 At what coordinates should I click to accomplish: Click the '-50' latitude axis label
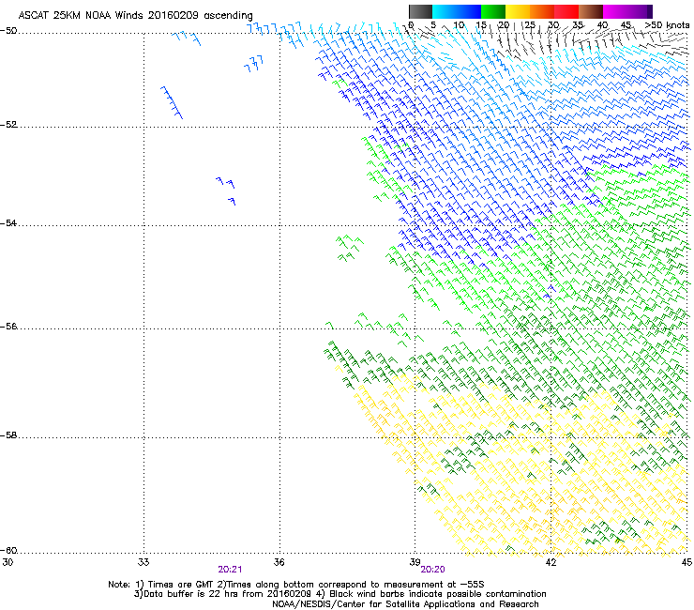[9, 31]
